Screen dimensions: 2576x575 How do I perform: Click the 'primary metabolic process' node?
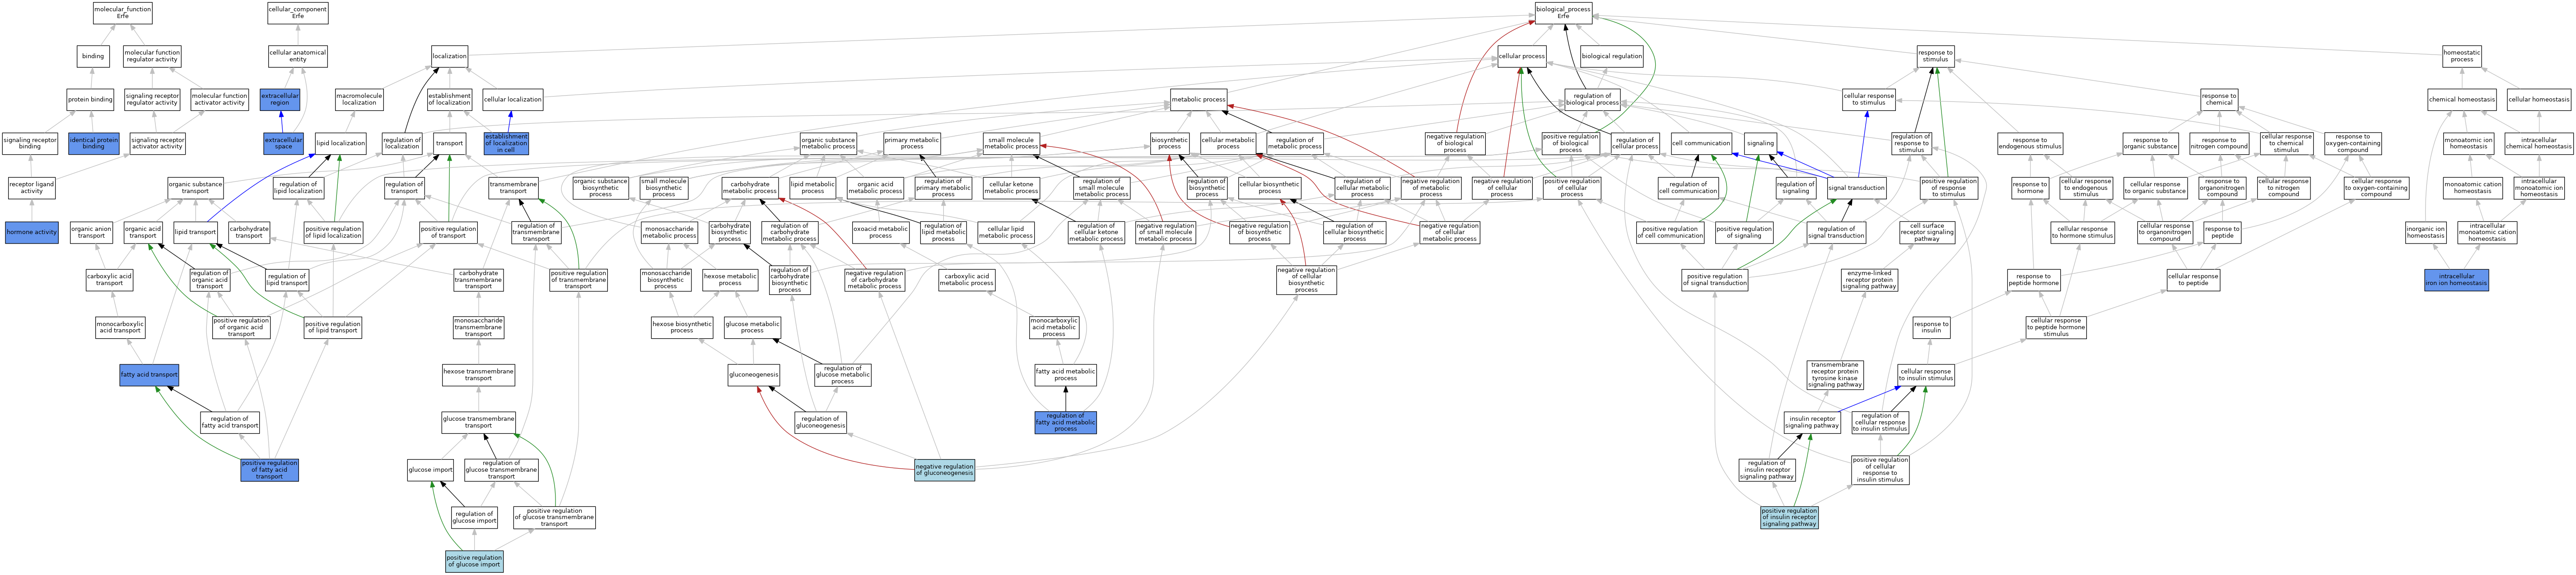click(912, 144)
